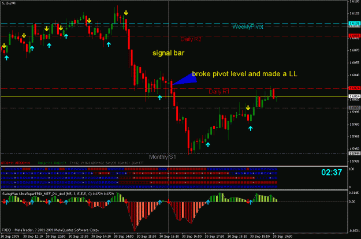Click the Monthly S1 level label
This screenshot has width=361, height=239.
162,157
